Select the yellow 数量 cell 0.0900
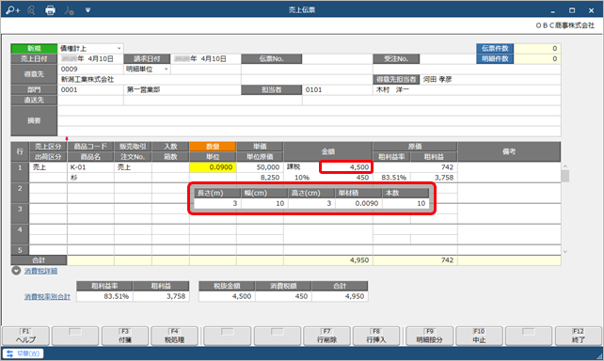 tap(213, 167)
